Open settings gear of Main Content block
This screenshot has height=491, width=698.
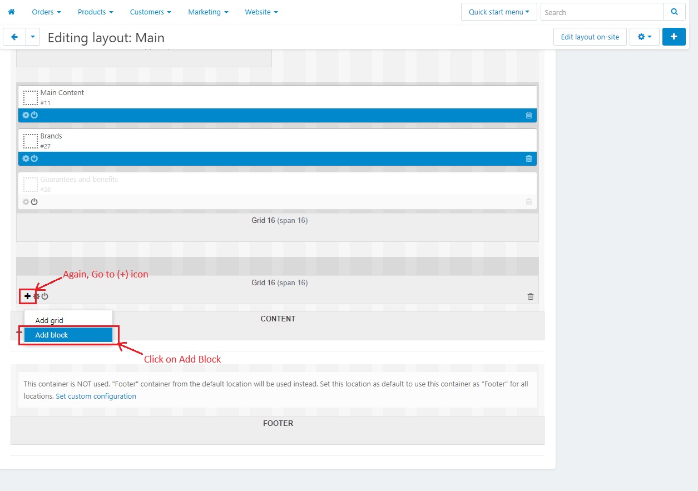coord(26,115)
